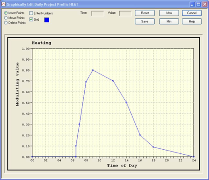Image resolution: width=209 pixels, height=180 pixels.
Task: Click the application icon in title bar
Action: 3,4
